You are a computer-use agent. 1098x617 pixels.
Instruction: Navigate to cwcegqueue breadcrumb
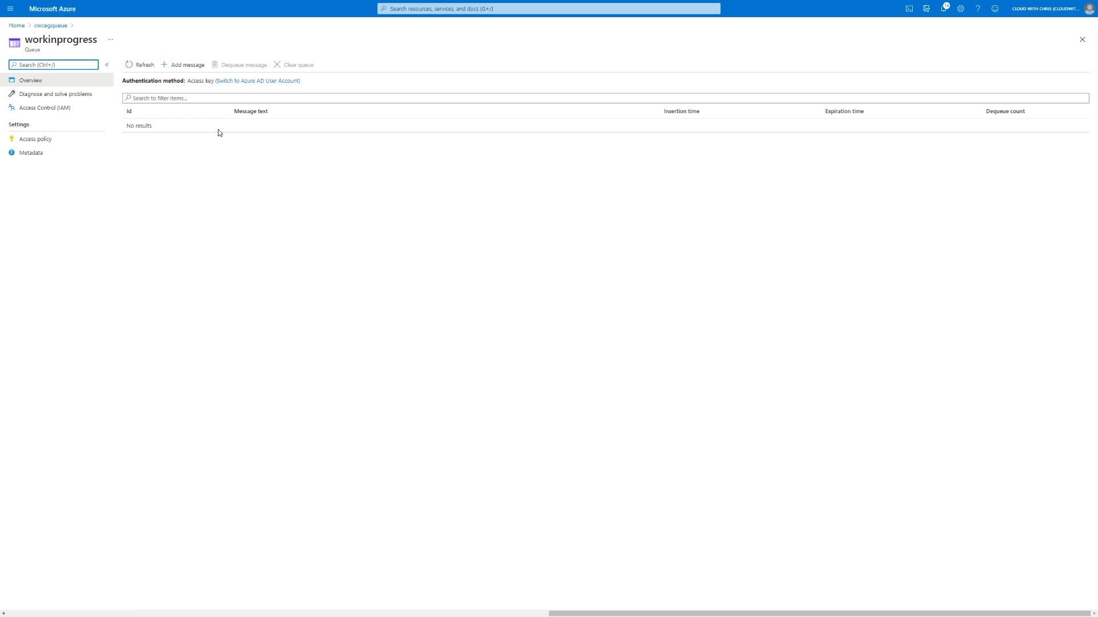point(50,25)
